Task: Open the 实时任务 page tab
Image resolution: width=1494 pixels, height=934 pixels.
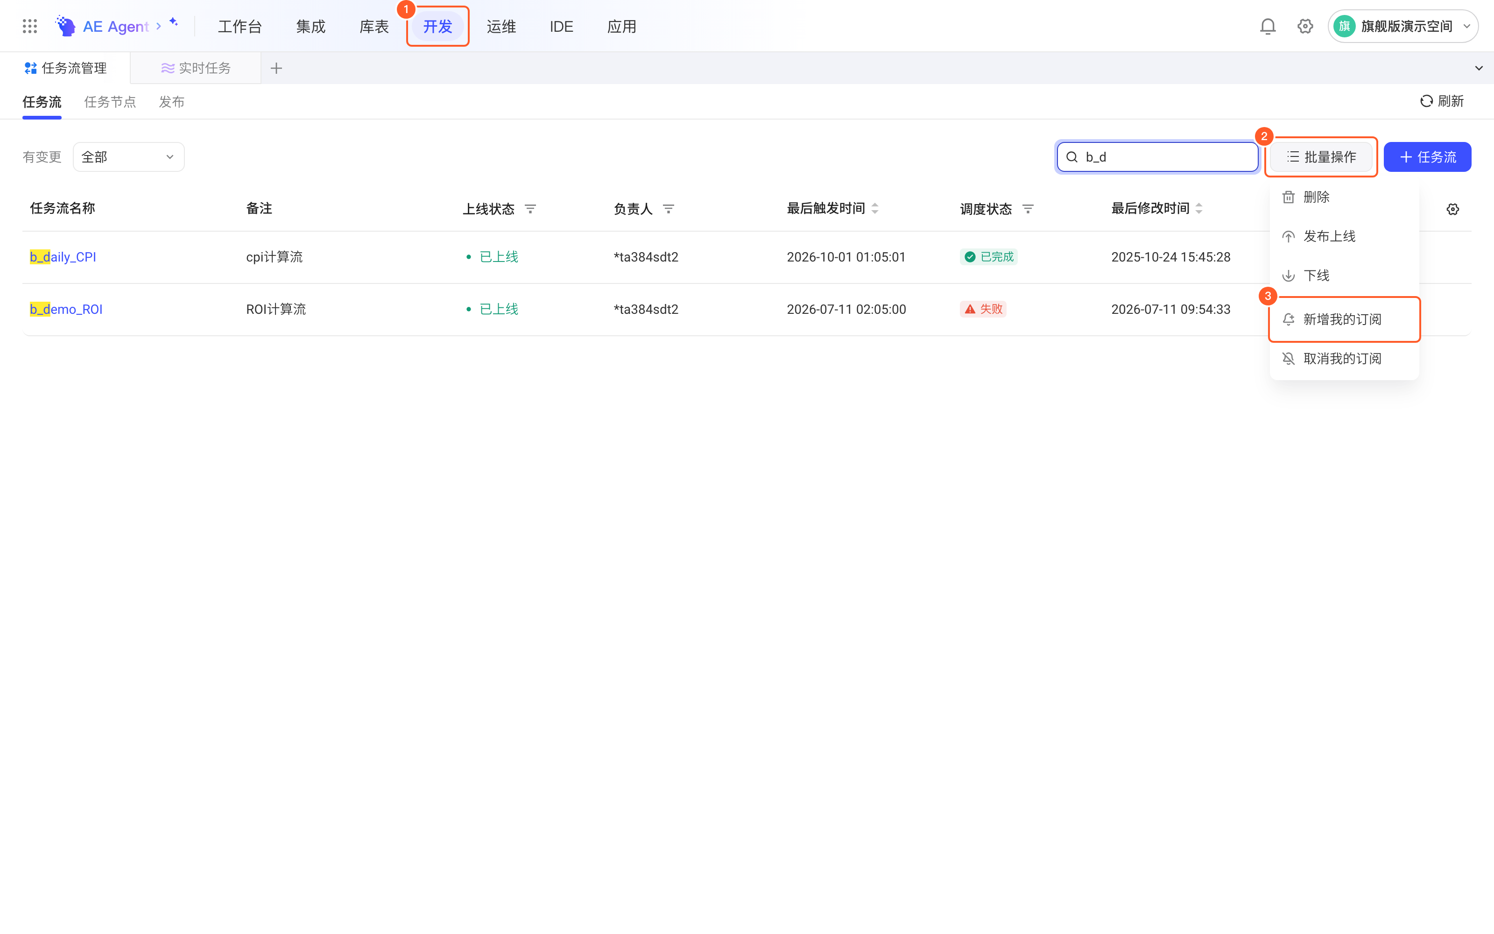Action: pyautogui.click(x=196, y=68)
